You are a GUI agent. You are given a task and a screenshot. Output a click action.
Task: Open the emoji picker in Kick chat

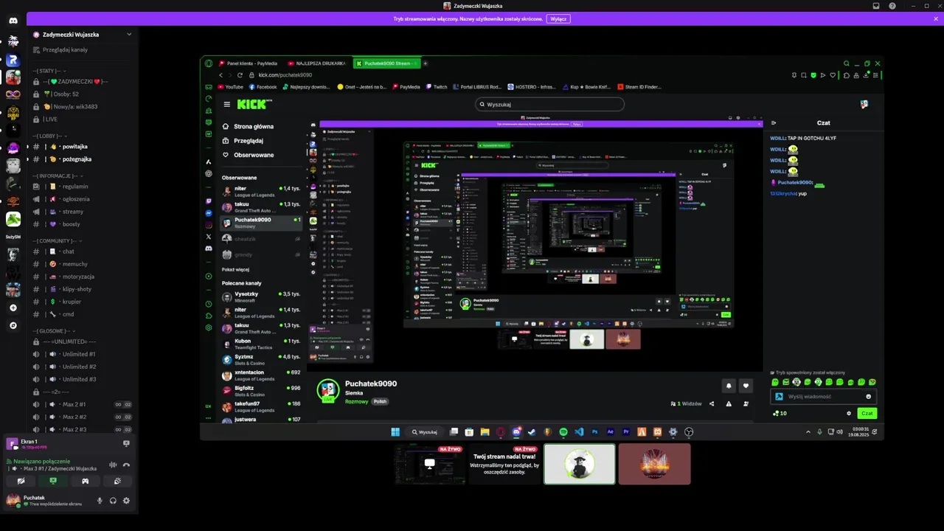(x=869, y=396)
